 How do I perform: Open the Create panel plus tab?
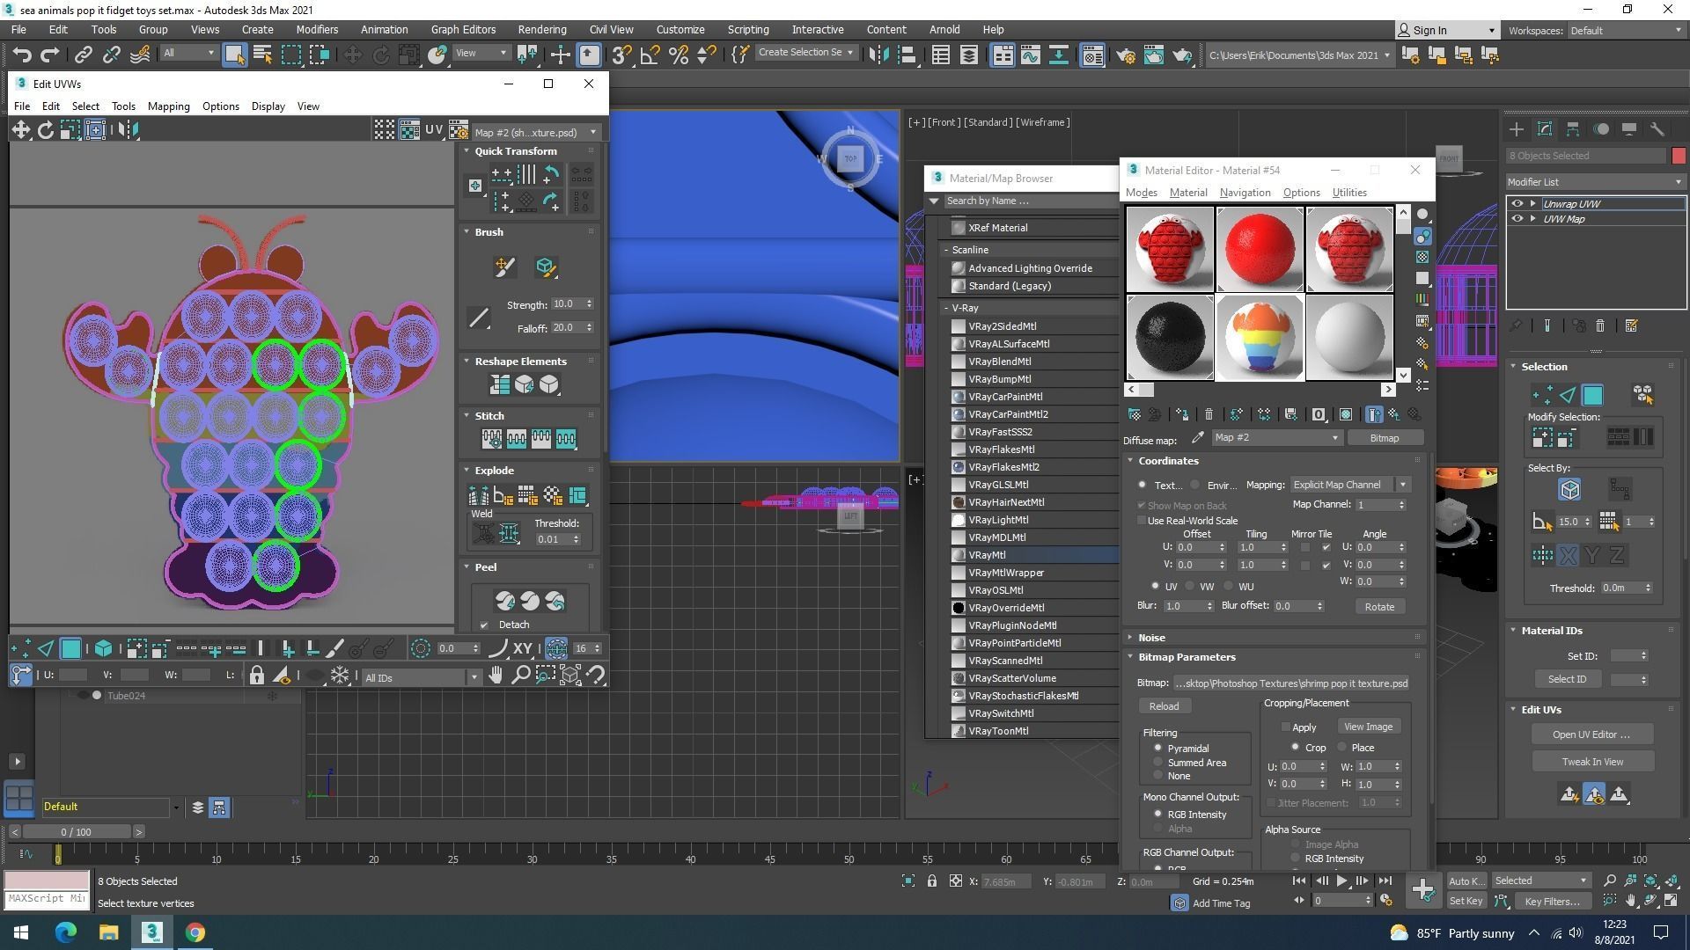tap(1516, 129)
